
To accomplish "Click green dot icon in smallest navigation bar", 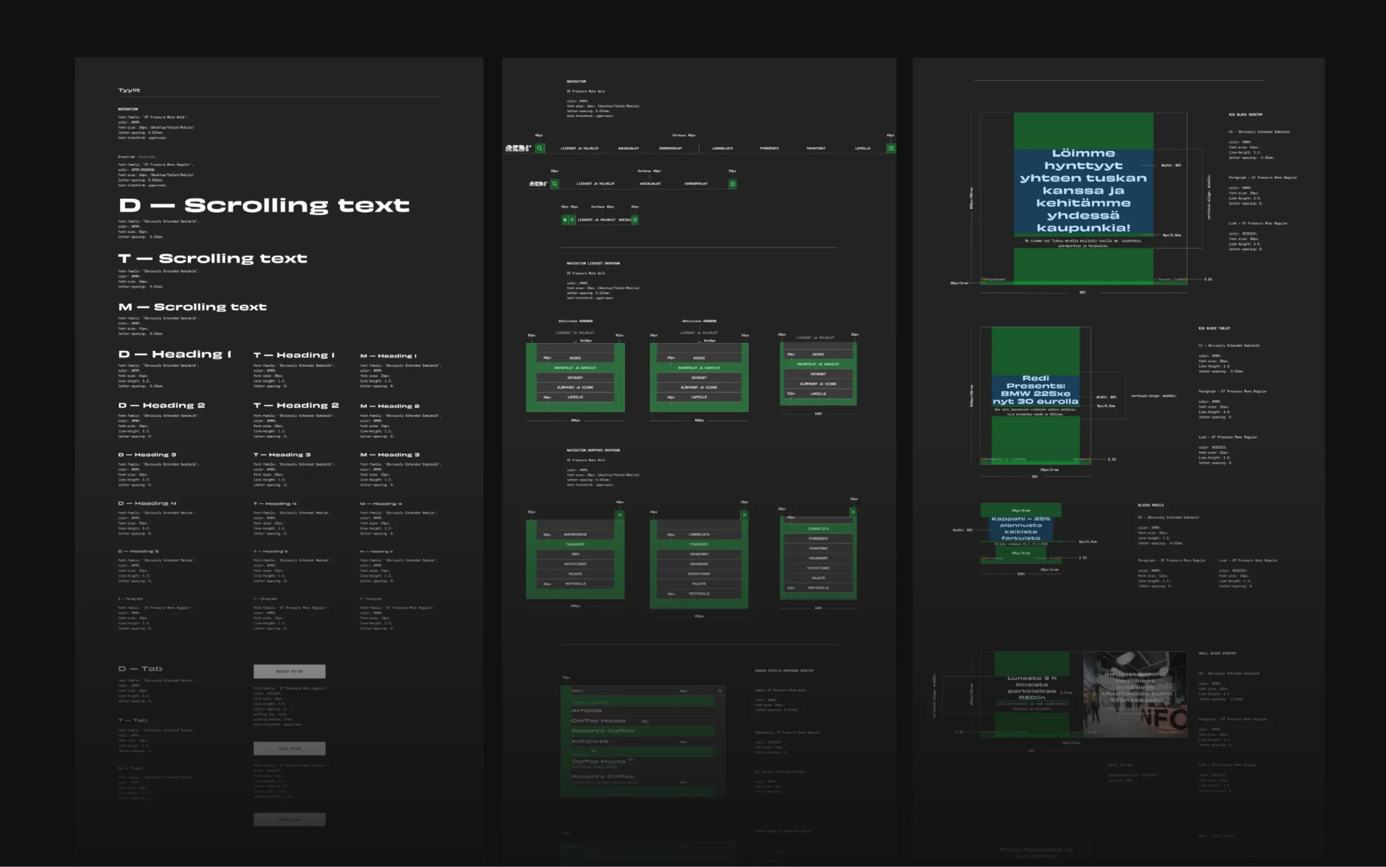I will click(565, 220).
